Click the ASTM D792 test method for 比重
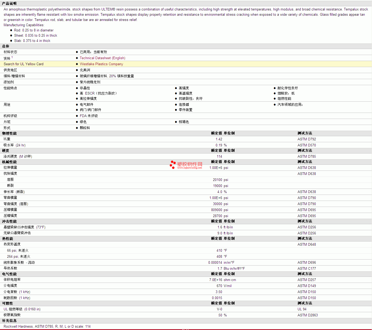 click(x=307, y=139)
